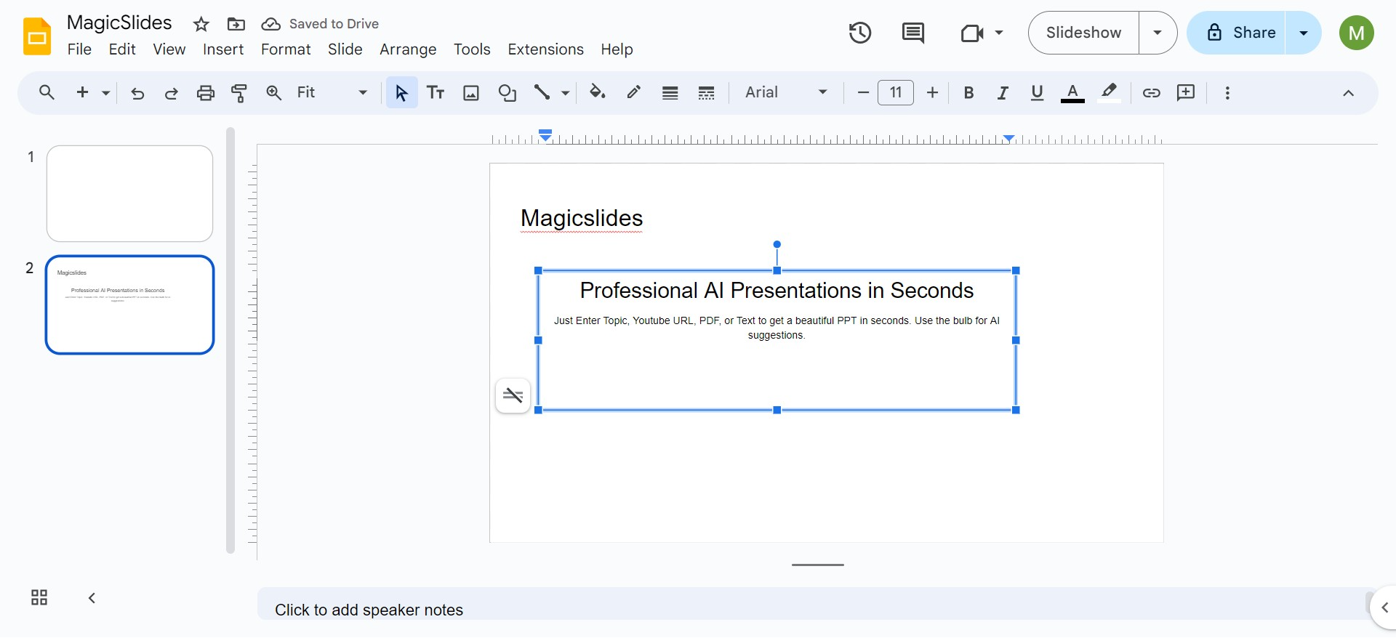The width and height of the screenshot is (1396, 638).
Task: Click the print icon
Action: (206, 93)
